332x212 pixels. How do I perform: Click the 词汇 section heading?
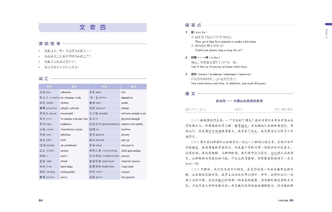(44, 79)
